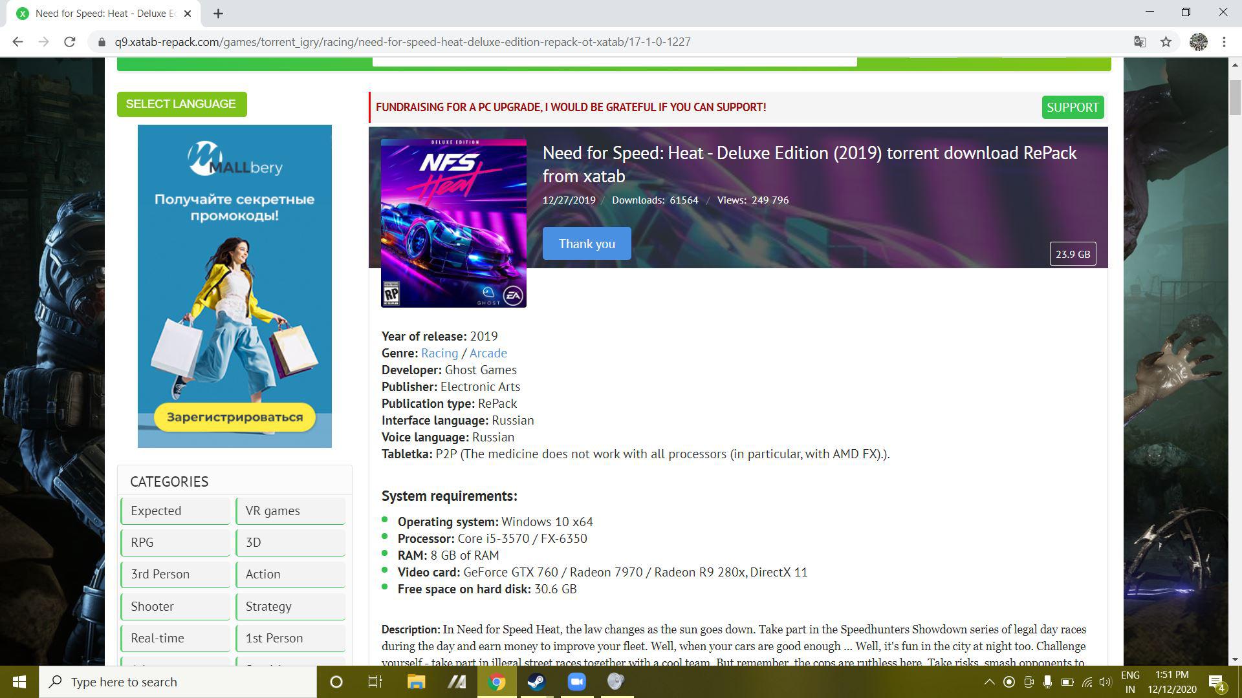
Task: Open a new browser tab
Action: (x=218, y=14)
